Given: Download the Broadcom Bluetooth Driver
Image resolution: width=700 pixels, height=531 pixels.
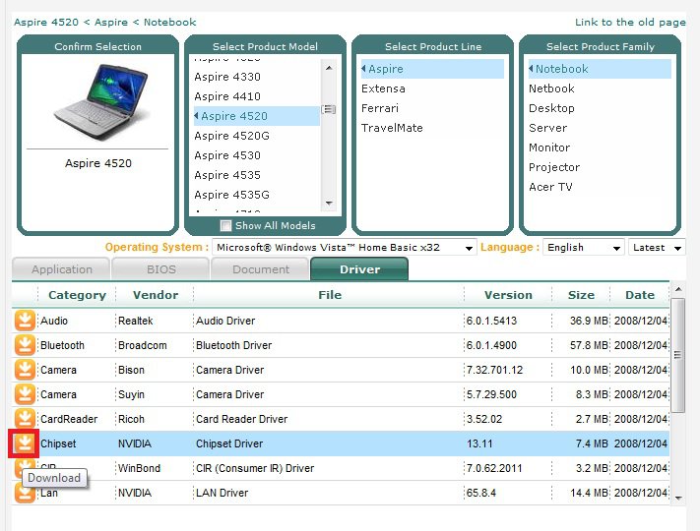Looking at the screenshot, I should pyautogui.click(x=25, y=345).
